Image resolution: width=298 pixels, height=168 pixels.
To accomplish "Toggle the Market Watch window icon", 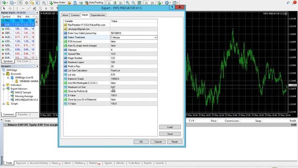I will pyautogui.click(x=20, y=3).
